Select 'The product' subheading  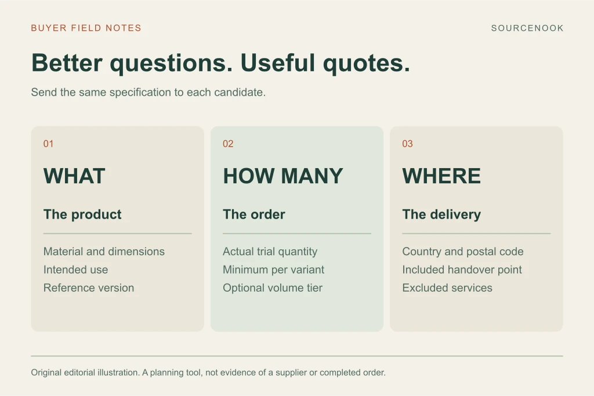coord(82,215)
